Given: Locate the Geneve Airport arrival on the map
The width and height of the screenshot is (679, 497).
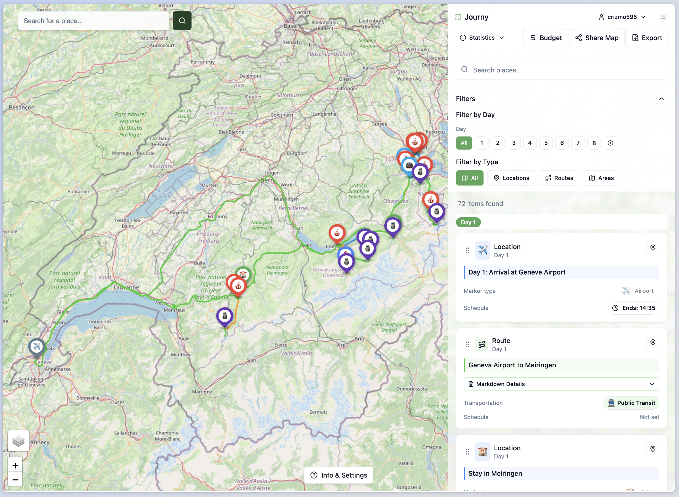Looking at the screenshot, I should click(x=653, y=247).
